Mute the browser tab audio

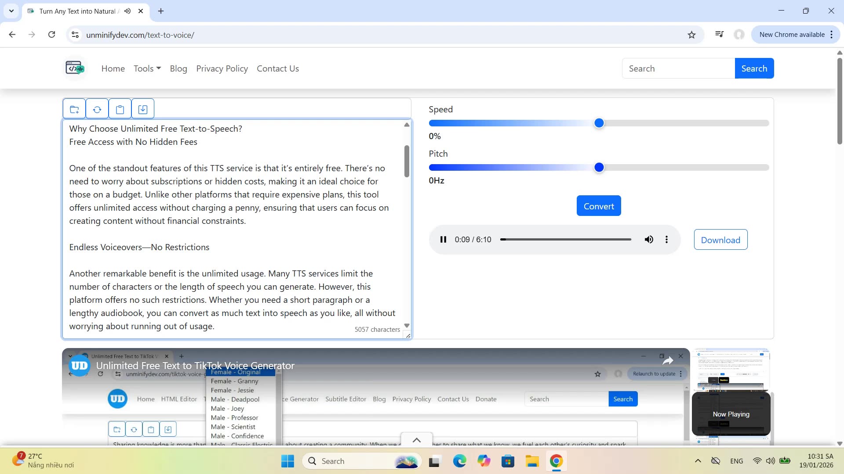point(127,11)
